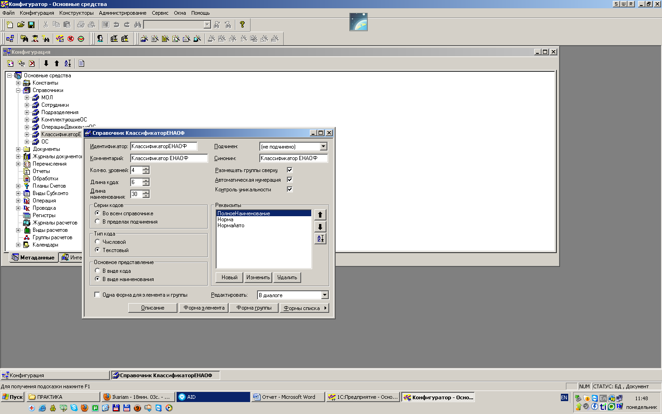Open the Users icon showing a person's head

(x=100, y=39)
